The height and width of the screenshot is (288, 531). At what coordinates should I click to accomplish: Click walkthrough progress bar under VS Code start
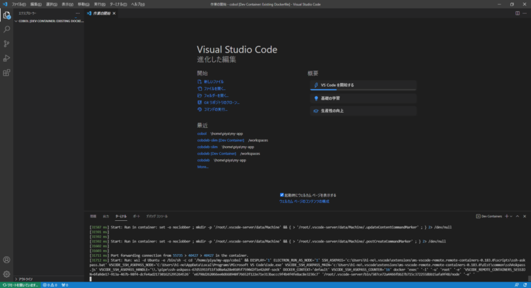pyautogui.click(x=363, y=90)
